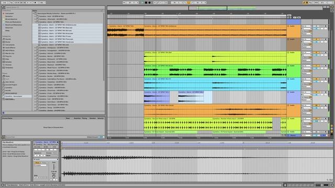Open the Audio Effects category
This screenshot has height=188, width=335.
[x=10, y=48]
